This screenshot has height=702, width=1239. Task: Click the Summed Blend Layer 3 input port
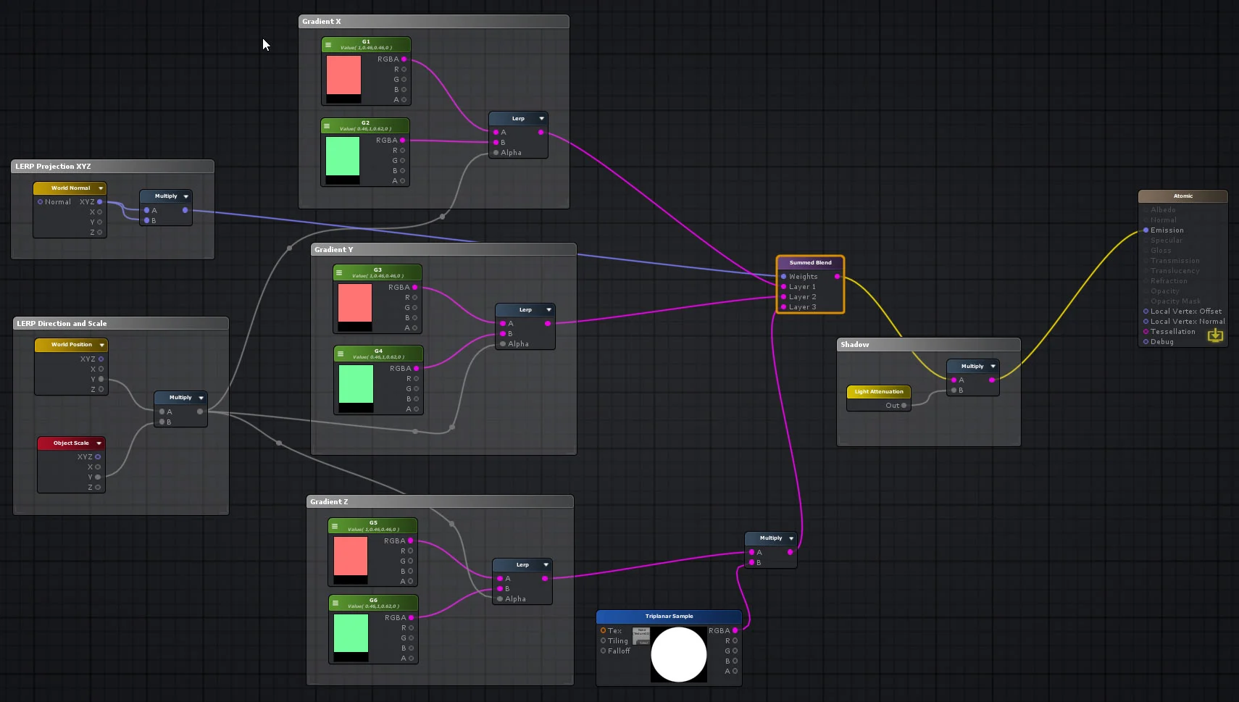coord(783,307)
